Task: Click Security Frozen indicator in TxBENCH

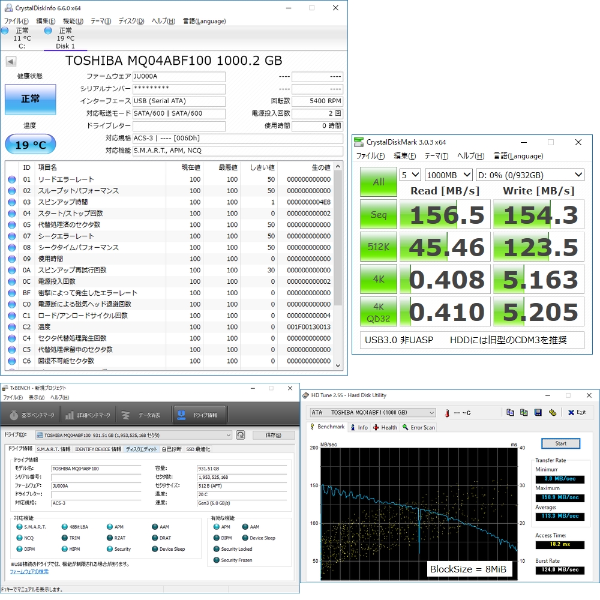Action: (217, 560)
